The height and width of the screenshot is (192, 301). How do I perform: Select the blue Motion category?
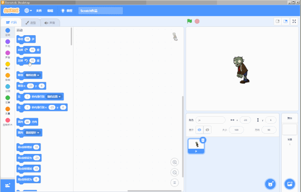click(8, 32)
